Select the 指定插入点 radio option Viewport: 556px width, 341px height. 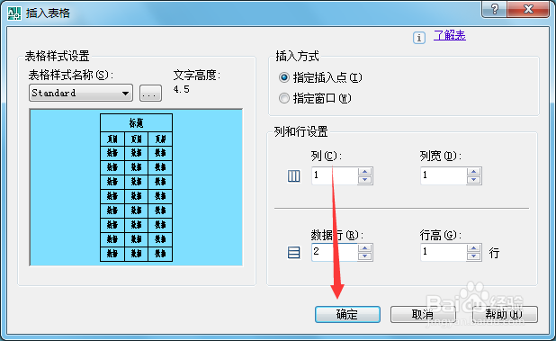[320, 77]
